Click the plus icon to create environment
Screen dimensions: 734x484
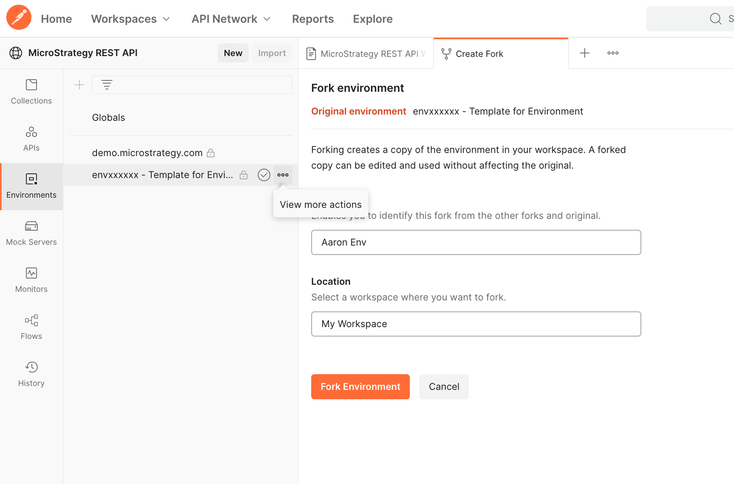tap(79, 85)
